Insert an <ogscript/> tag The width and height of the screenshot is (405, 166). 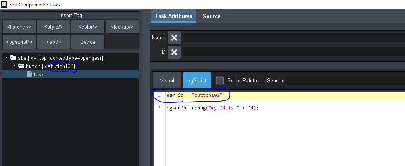pyautogui.click(x=19, y=42)
